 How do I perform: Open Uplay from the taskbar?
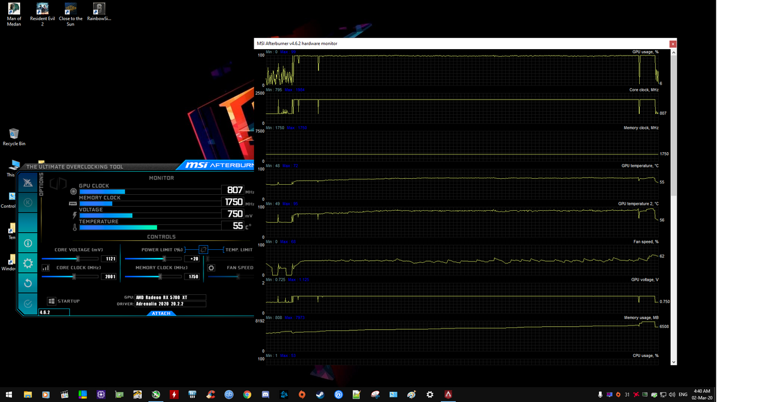tap(339, 394)
